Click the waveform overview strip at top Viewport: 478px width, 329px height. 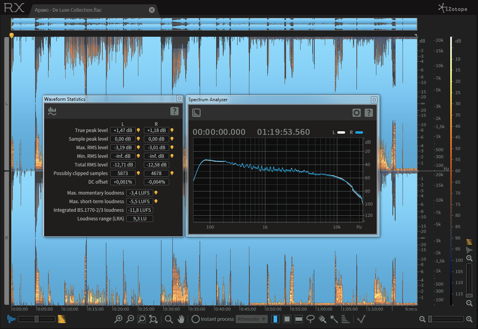214,24
